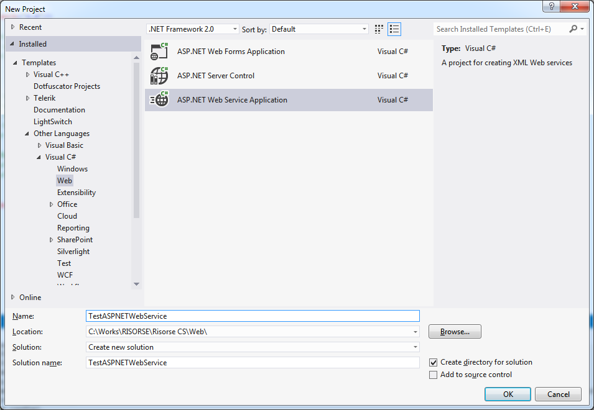
Task: Select Extensibility category
Action: [x=76, y=193]
